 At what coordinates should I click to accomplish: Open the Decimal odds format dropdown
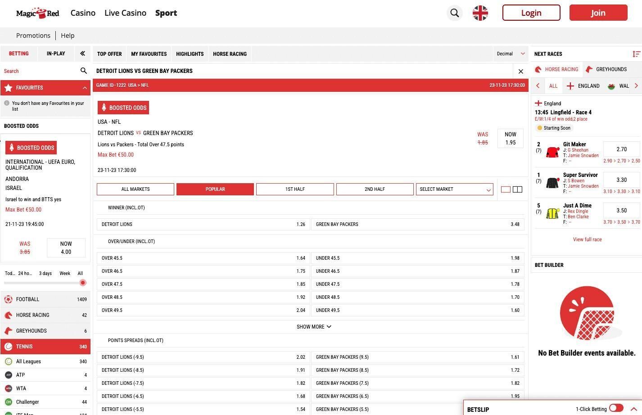coord(511,54)
